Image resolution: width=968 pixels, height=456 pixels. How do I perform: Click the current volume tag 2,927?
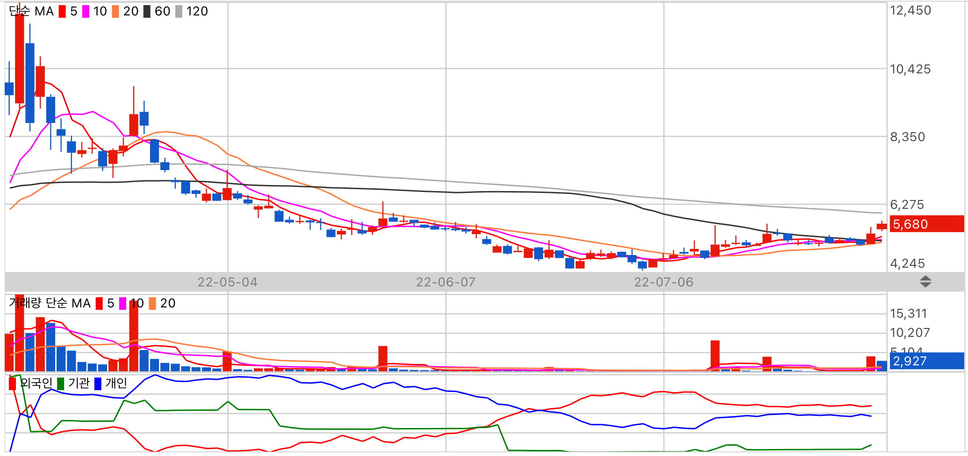point(927,361)
